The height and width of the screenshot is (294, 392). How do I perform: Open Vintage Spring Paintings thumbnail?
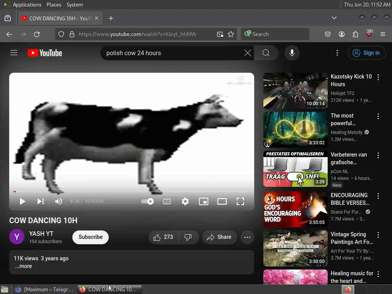(295, 248)
